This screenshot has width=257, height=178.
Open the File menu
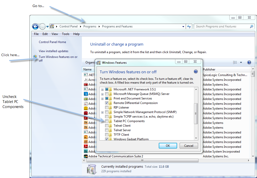36,34
